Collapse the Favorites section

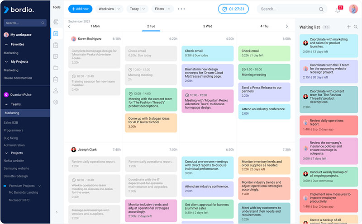(x=6, y=44)
